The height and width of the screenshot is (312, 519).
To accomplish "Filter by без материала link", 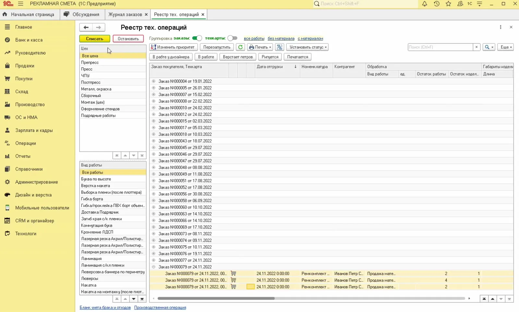I will point(281,39).
